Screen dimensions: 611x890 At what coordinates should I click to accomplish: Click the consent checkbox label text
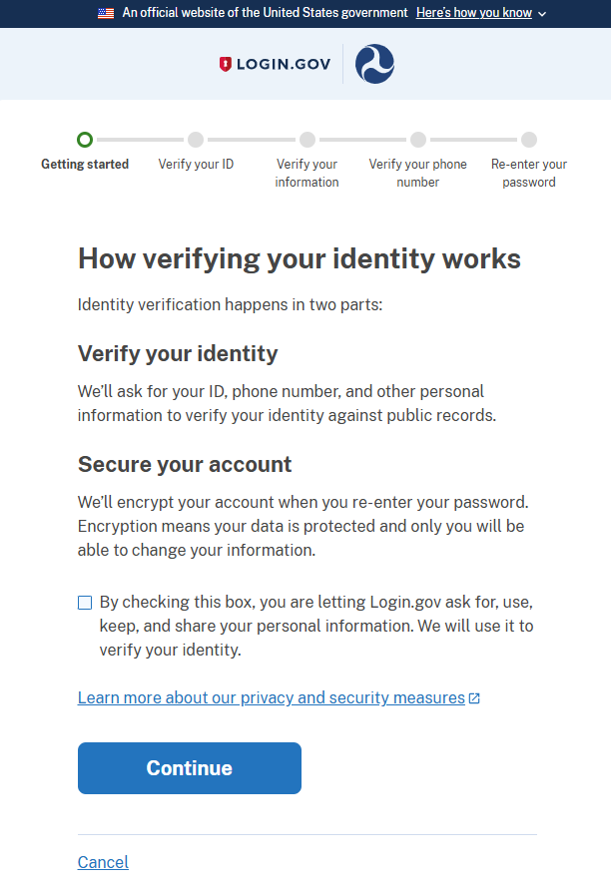(316, 626)
